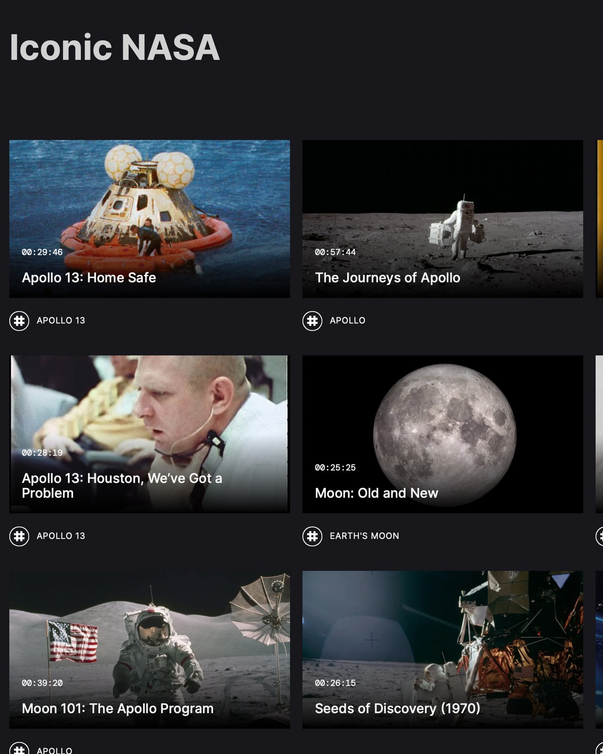Screen dimensions: 603x754
Task: Click hashtag icon under Houston, We've Got a Problem
Action: tap(19, 536)
